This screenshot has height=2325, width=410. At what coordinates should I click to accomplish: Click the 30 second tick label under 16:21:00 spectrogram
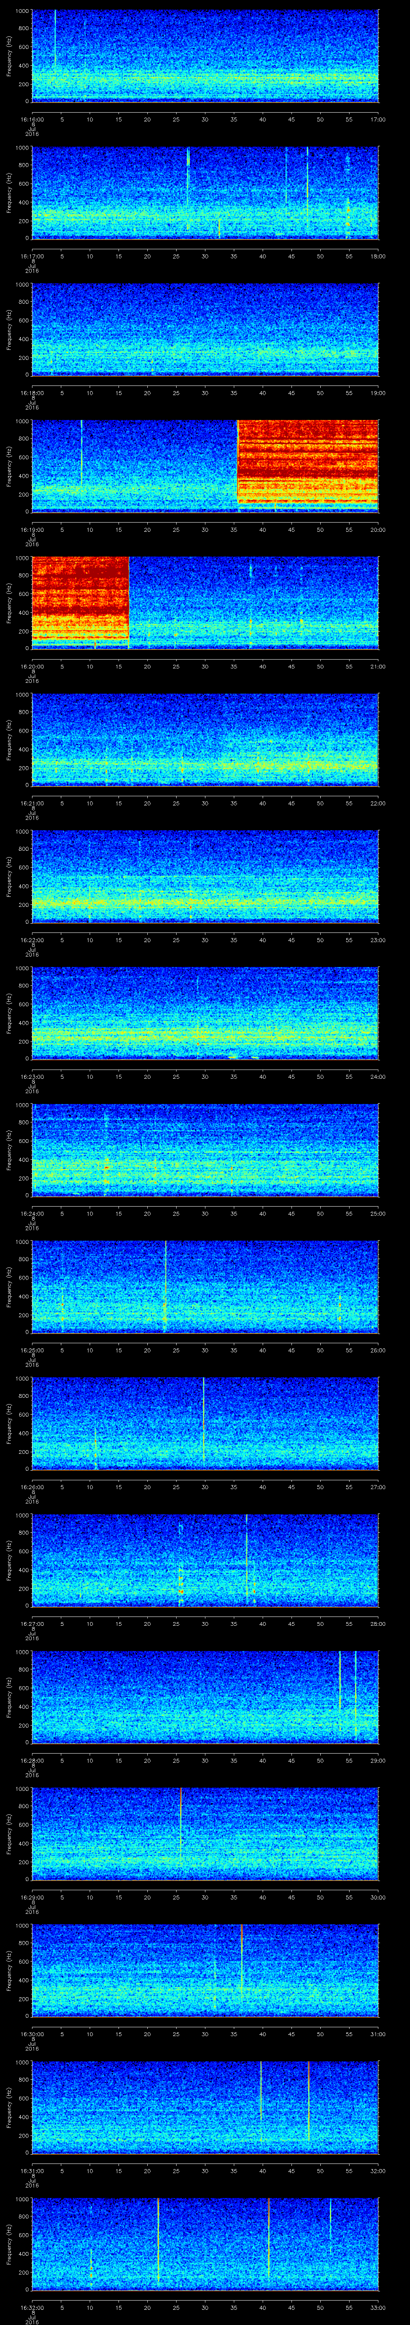point(205,803)
